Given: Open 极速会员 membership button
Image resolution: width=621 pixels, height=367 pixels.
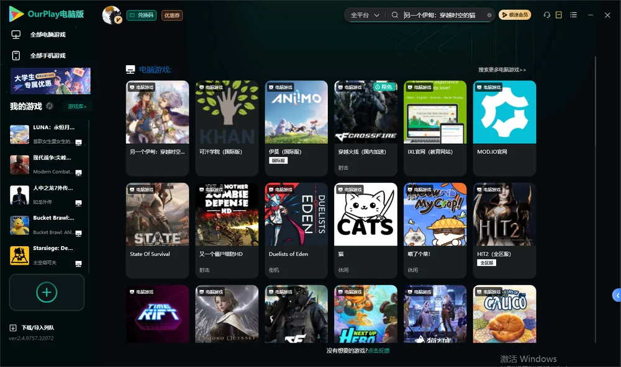Looking at the screenshot, I should point(515,15).
